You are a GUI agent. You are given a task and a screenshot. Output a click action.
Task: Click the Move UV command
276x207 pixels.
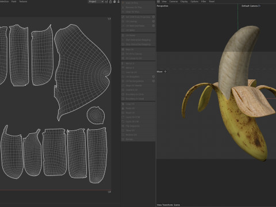click(x=138, y=131)
